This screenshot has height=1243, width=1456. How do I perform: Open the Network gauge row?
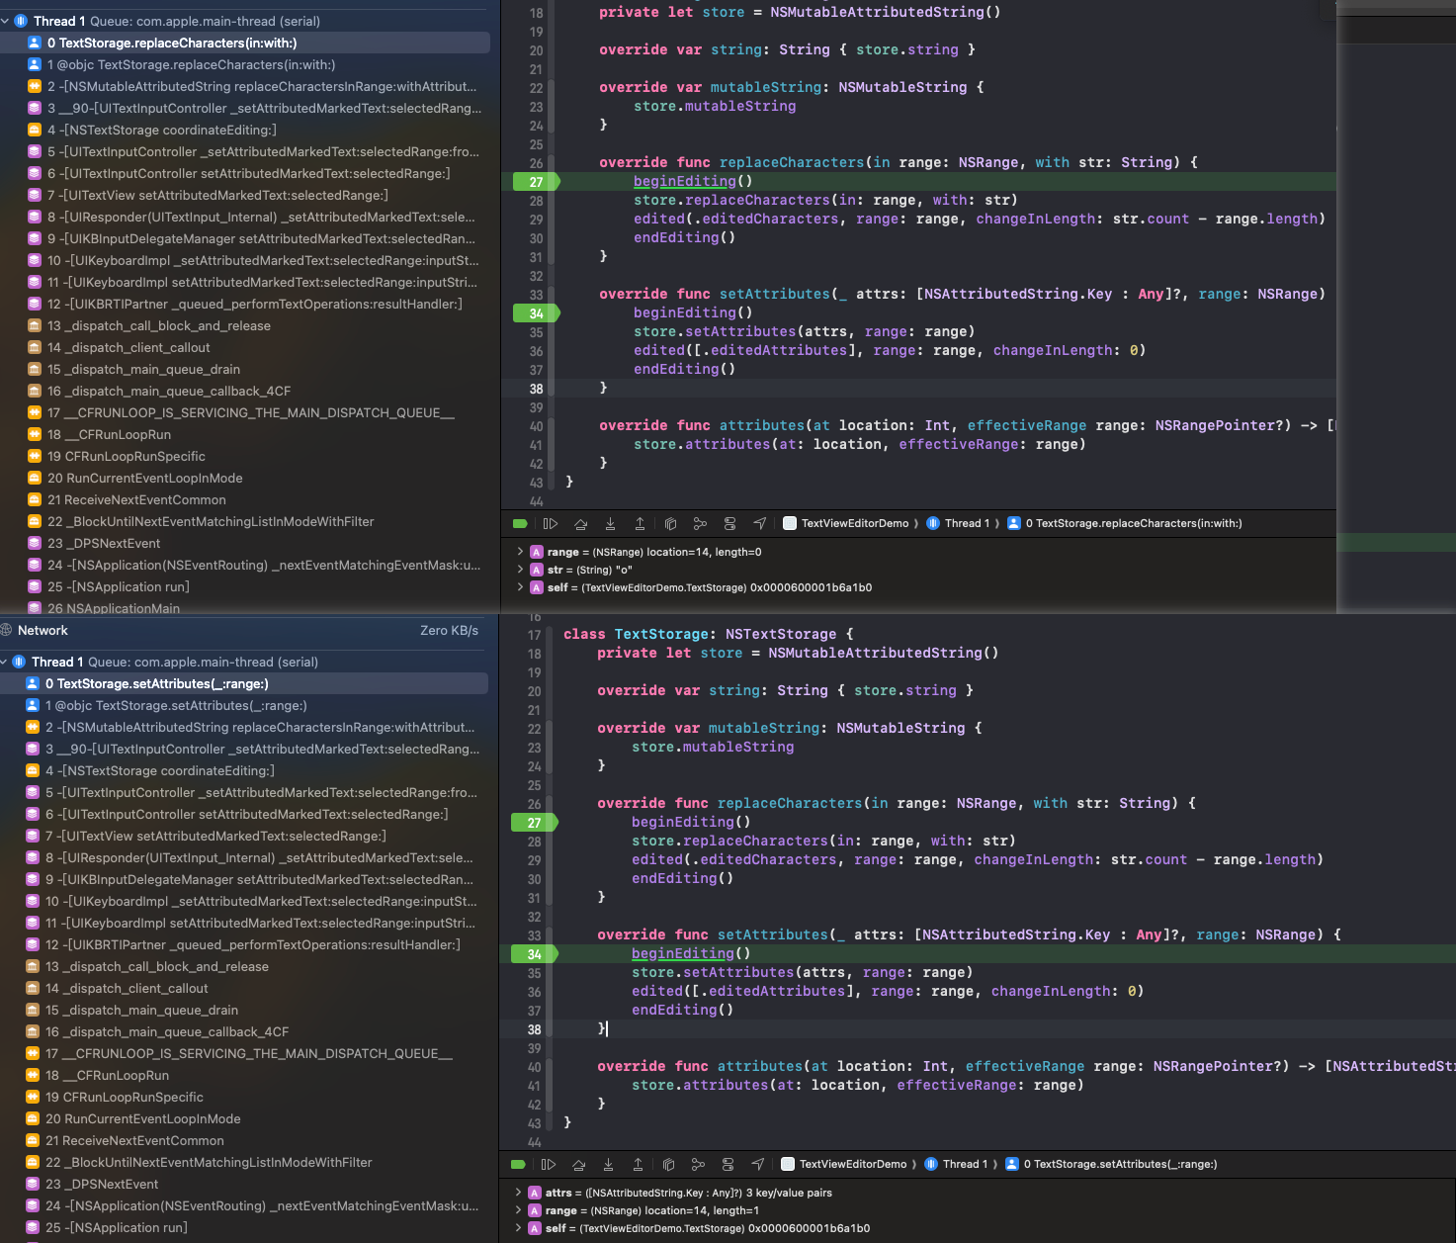point(43,631)
